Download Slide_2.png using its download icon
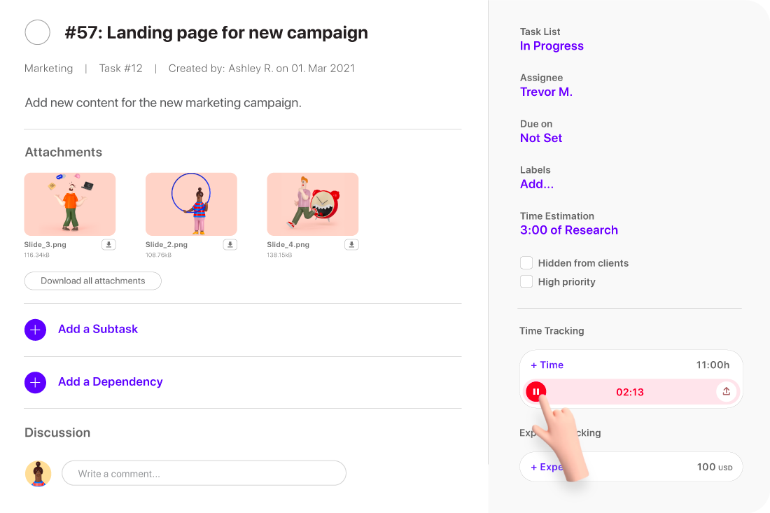 [230, 244]
